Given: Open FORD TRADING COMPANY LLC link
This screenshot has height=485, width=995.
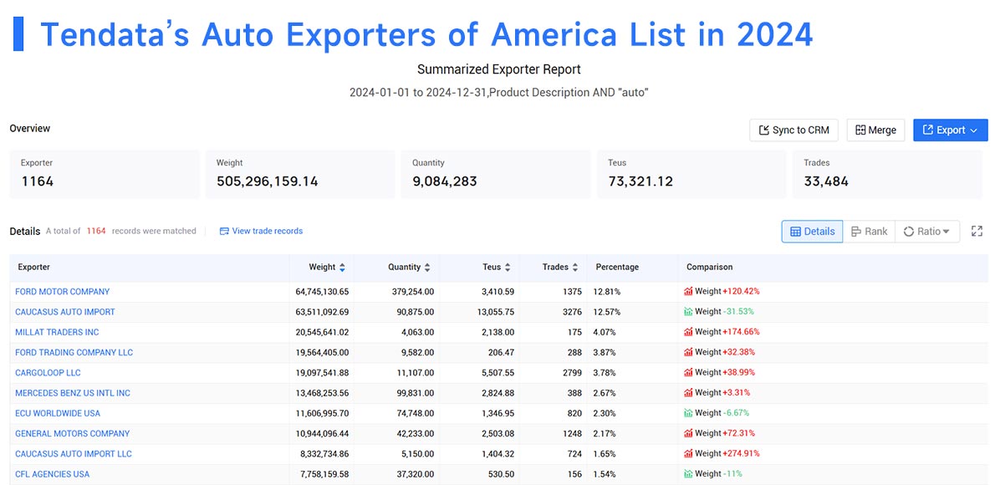Looking at the screenshot, I should [x=74, y=352].
